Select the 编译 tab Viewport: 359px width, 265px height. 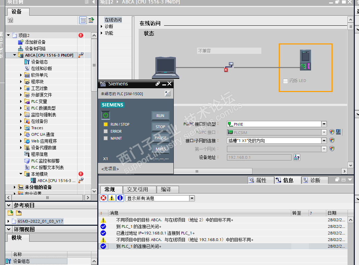pyautogui.click(x=168, y=190)
